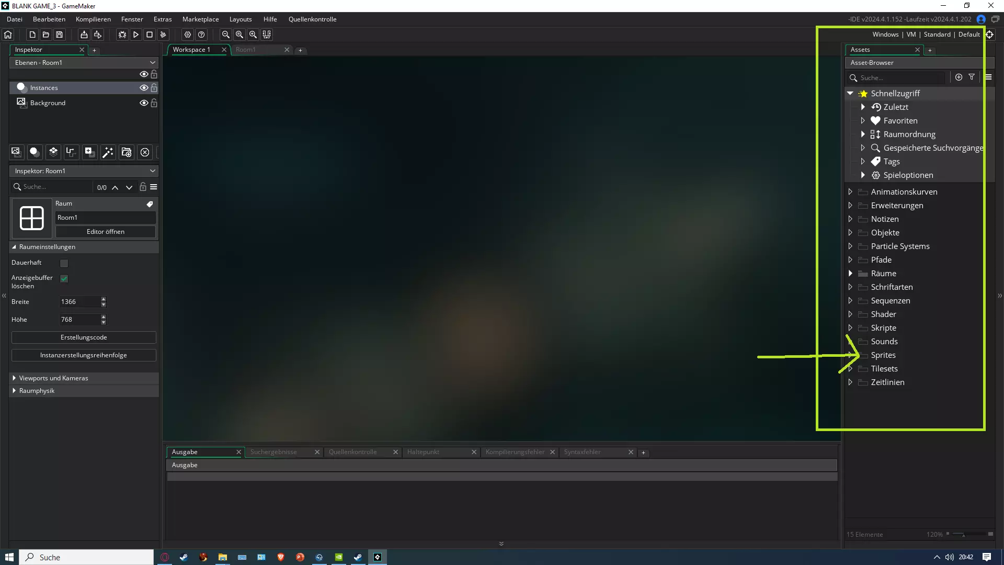Create new tile layer icon
The width and height of the screenshot is (1004, 565).
point(53,152)
